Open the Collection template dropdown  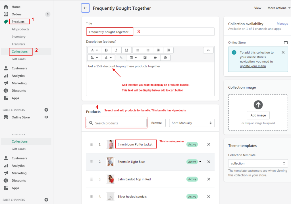[258, 163]
